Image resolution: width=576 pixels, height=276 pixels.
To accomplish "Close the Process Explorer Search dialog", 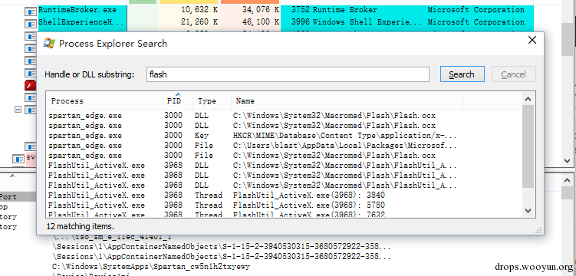I will coord(532,40).
